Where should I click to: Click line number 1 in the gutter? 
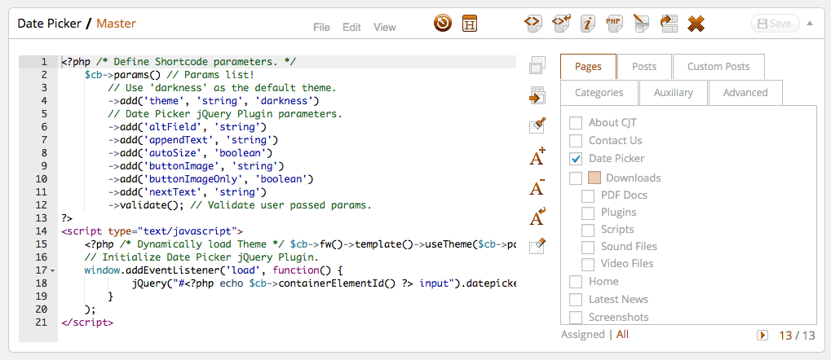[44, 62]
